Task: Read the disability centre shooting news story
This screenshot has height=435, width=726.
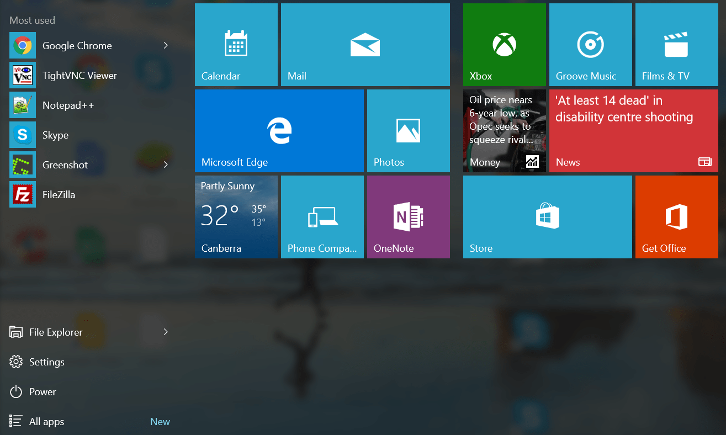Action: coord(633,131)
